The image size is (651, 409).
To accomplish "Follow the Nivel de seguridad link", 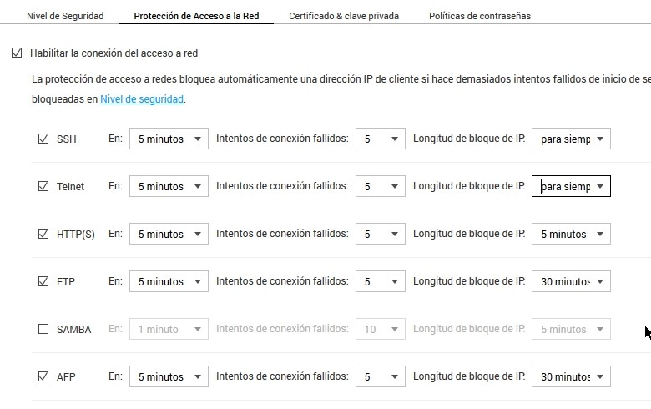I will (x=142, y=98).
